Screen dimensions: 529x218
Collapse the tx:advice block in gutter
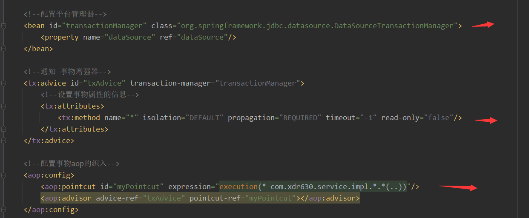[4, 83]
